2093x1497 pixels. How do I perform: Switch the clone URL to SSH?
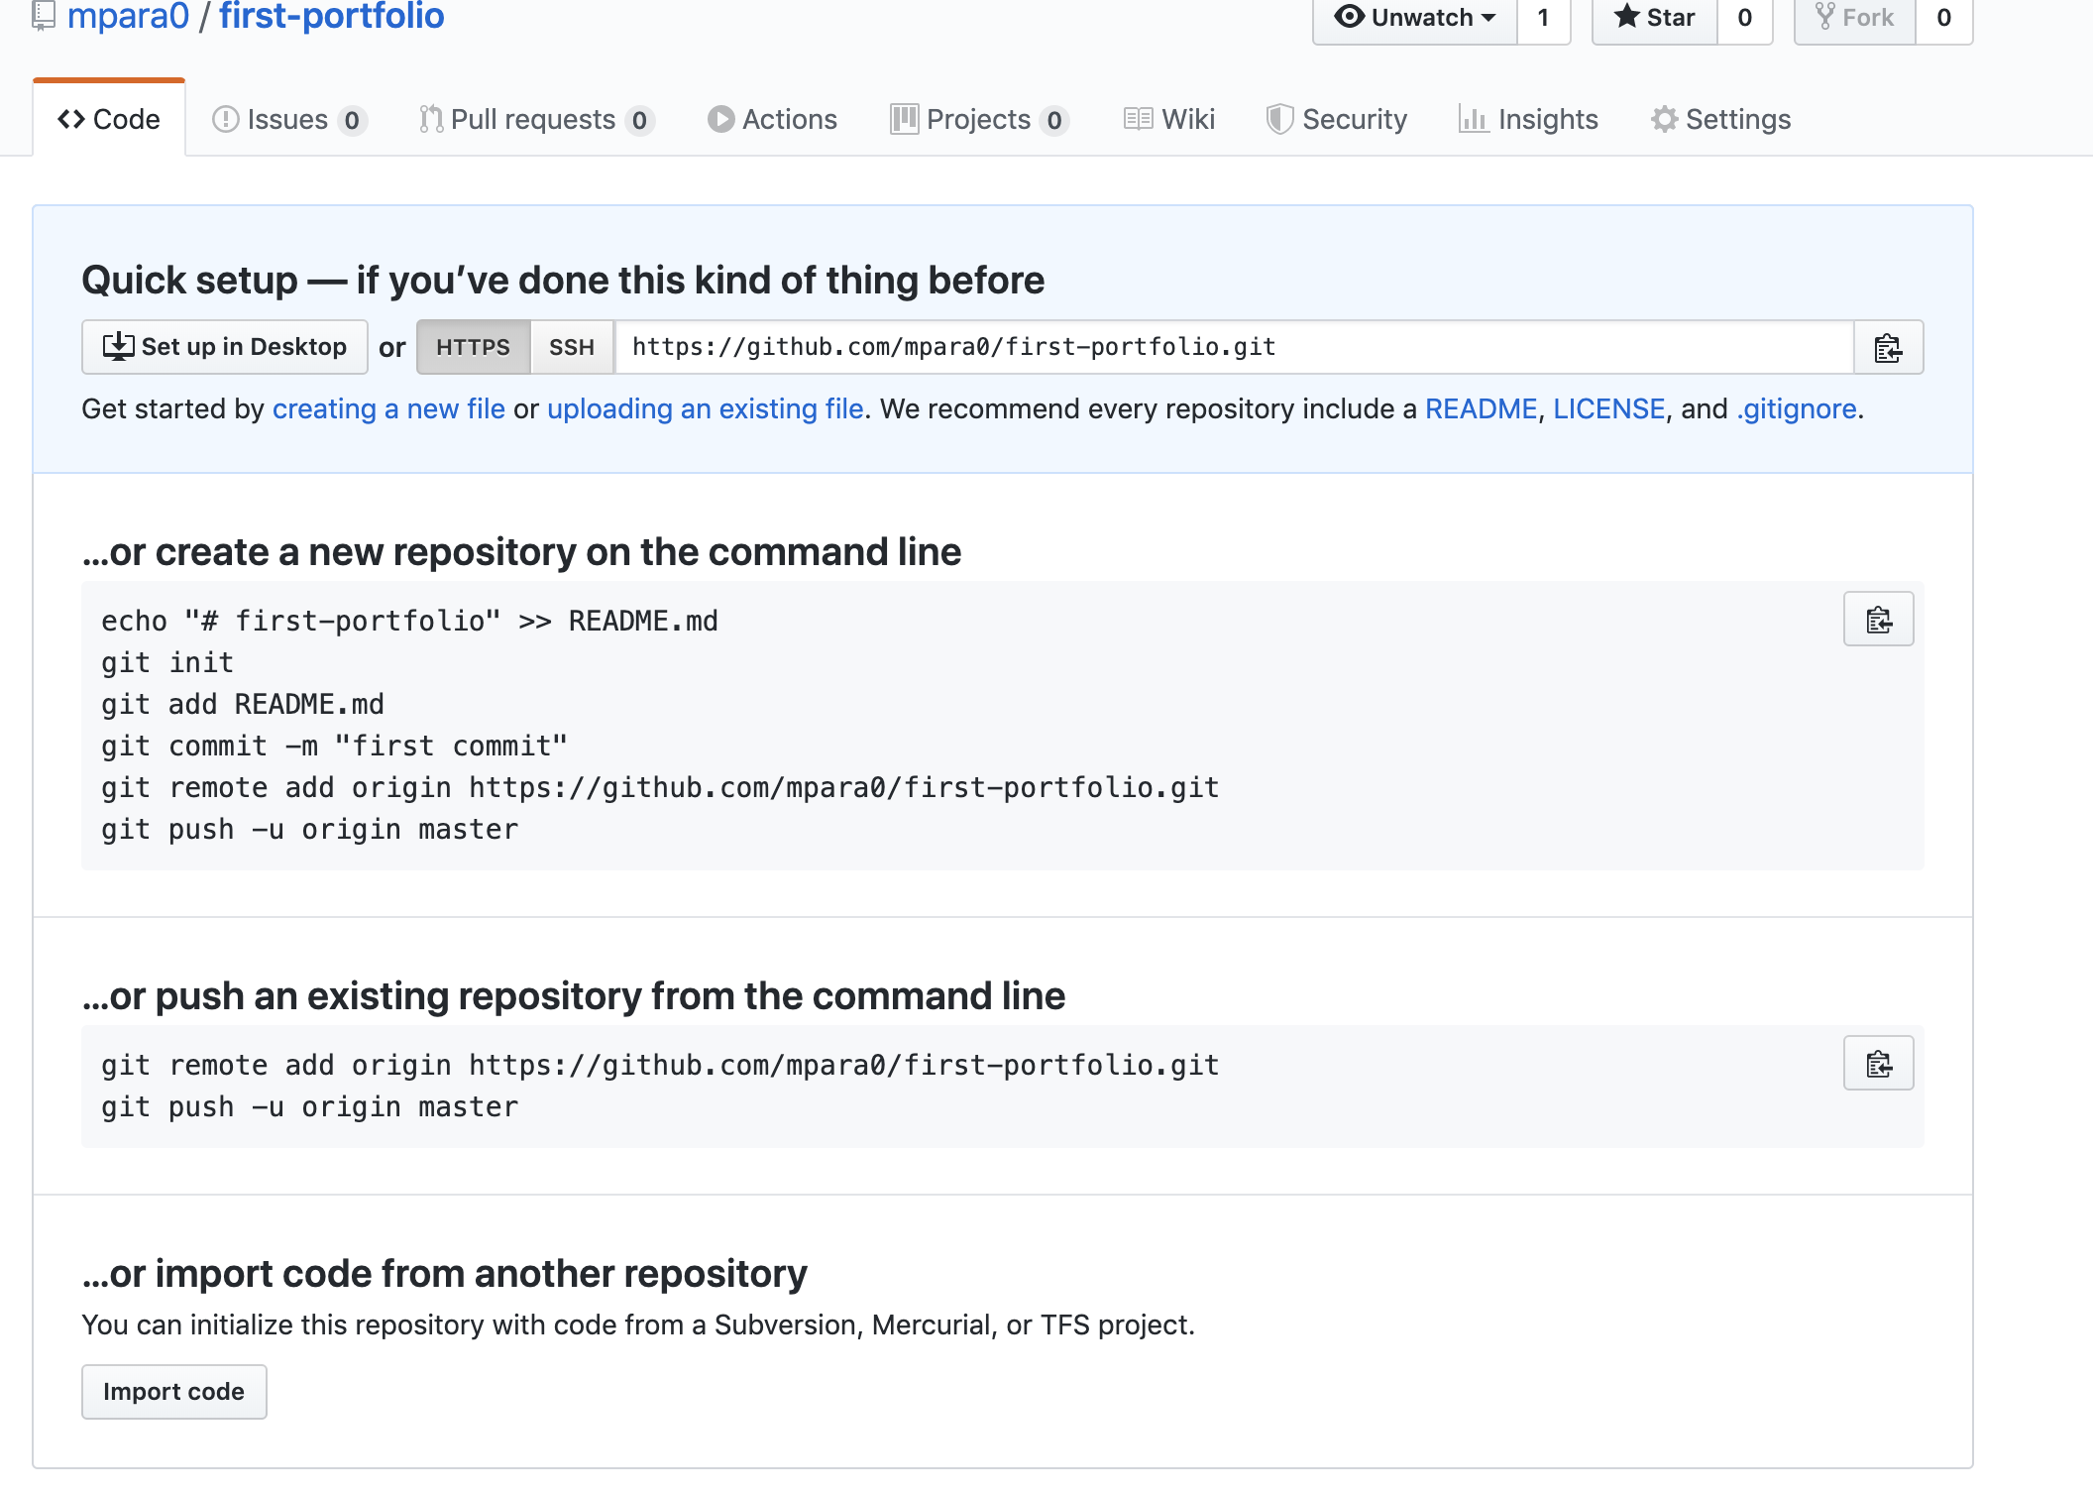click(571, 347)
